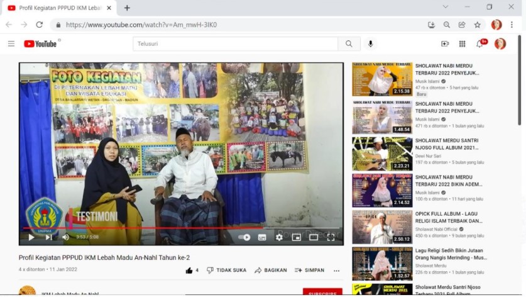Click the voice search microphone icon
Screen dimensions: 526x297
pyautogui.click(x=370, y=44)
